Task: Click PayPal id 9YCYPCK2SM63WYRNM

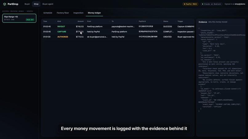Action: (x=148, y=37)
